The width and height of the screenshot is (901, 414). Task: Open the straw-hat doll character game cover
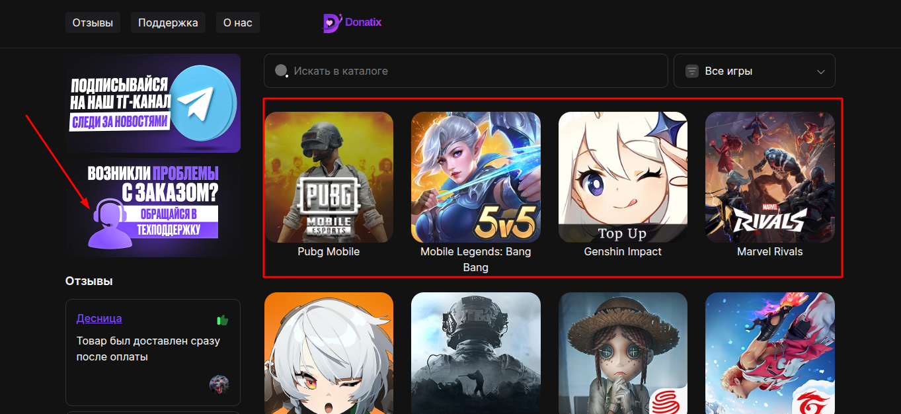(623, 353)
